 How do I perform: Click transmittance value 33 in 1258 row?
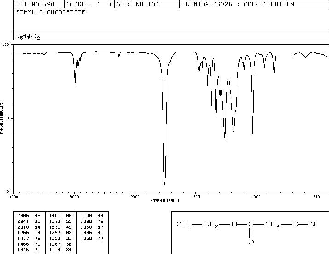point(69,238)
